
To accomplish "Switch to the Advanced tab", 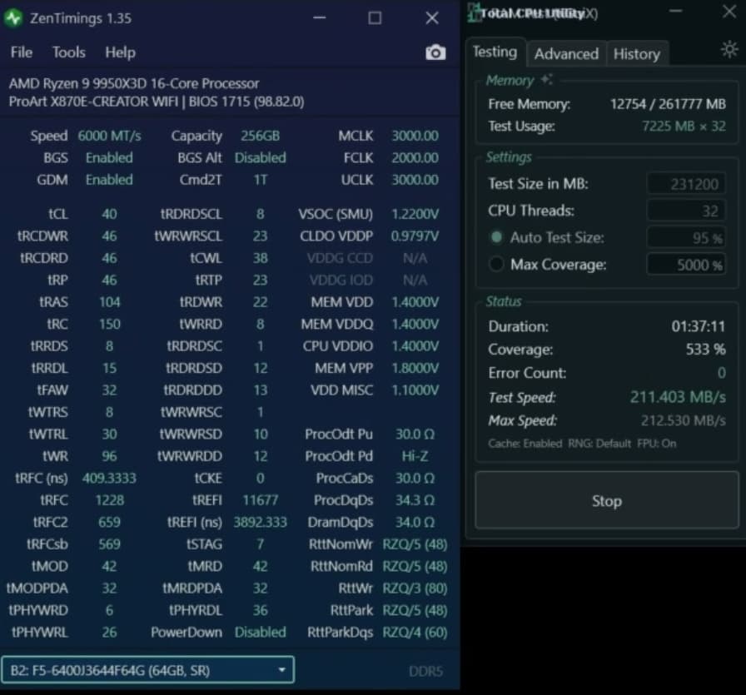I will 566,54.
